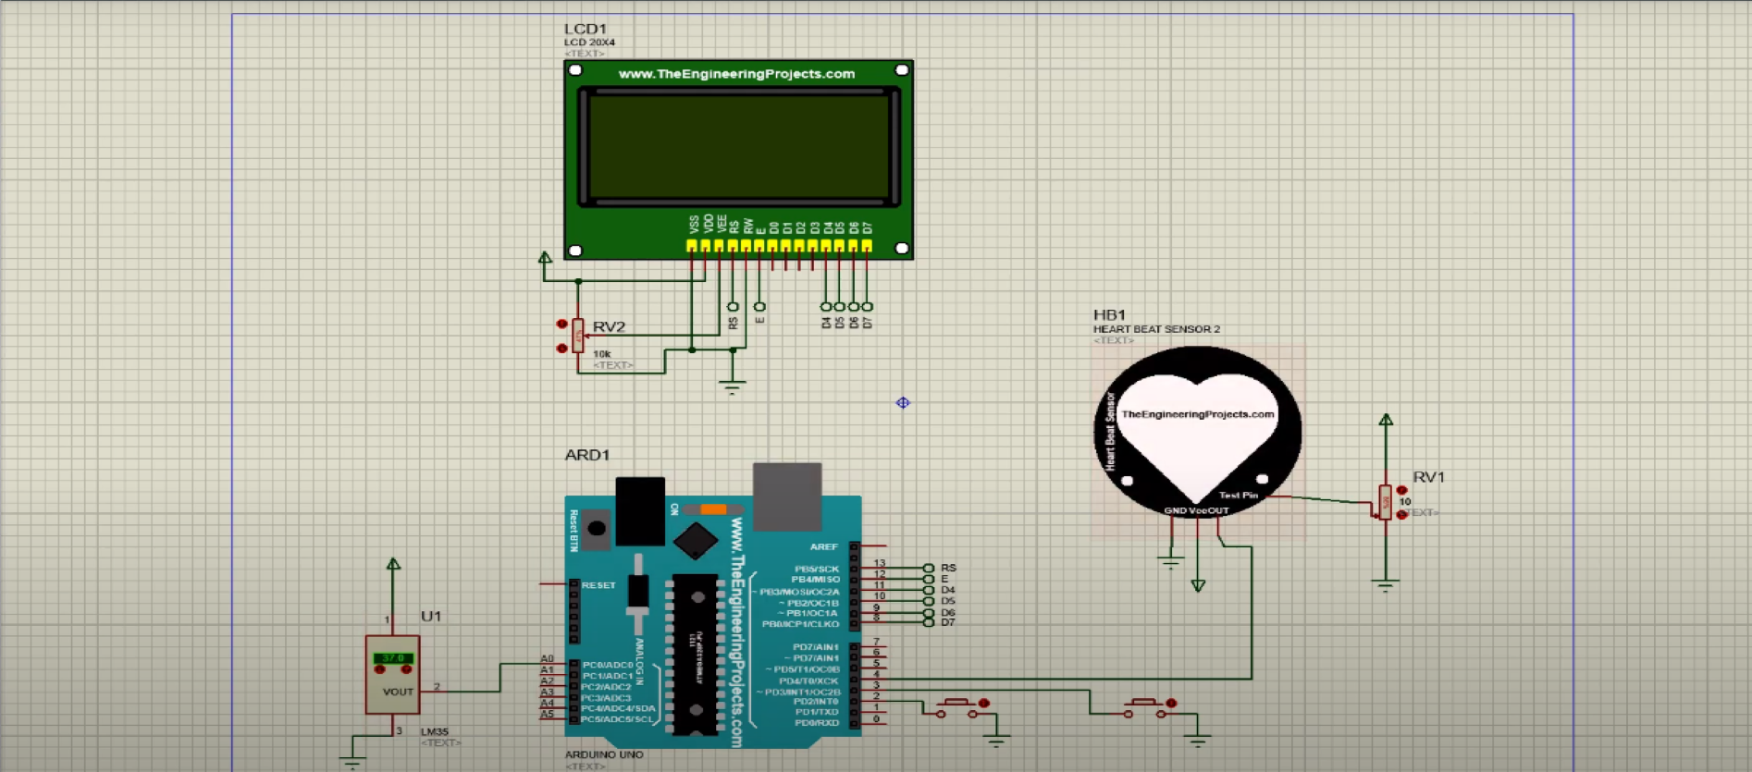
Task: Click the power terminal arrow above RV1
Action: [x=1386, y=420]
